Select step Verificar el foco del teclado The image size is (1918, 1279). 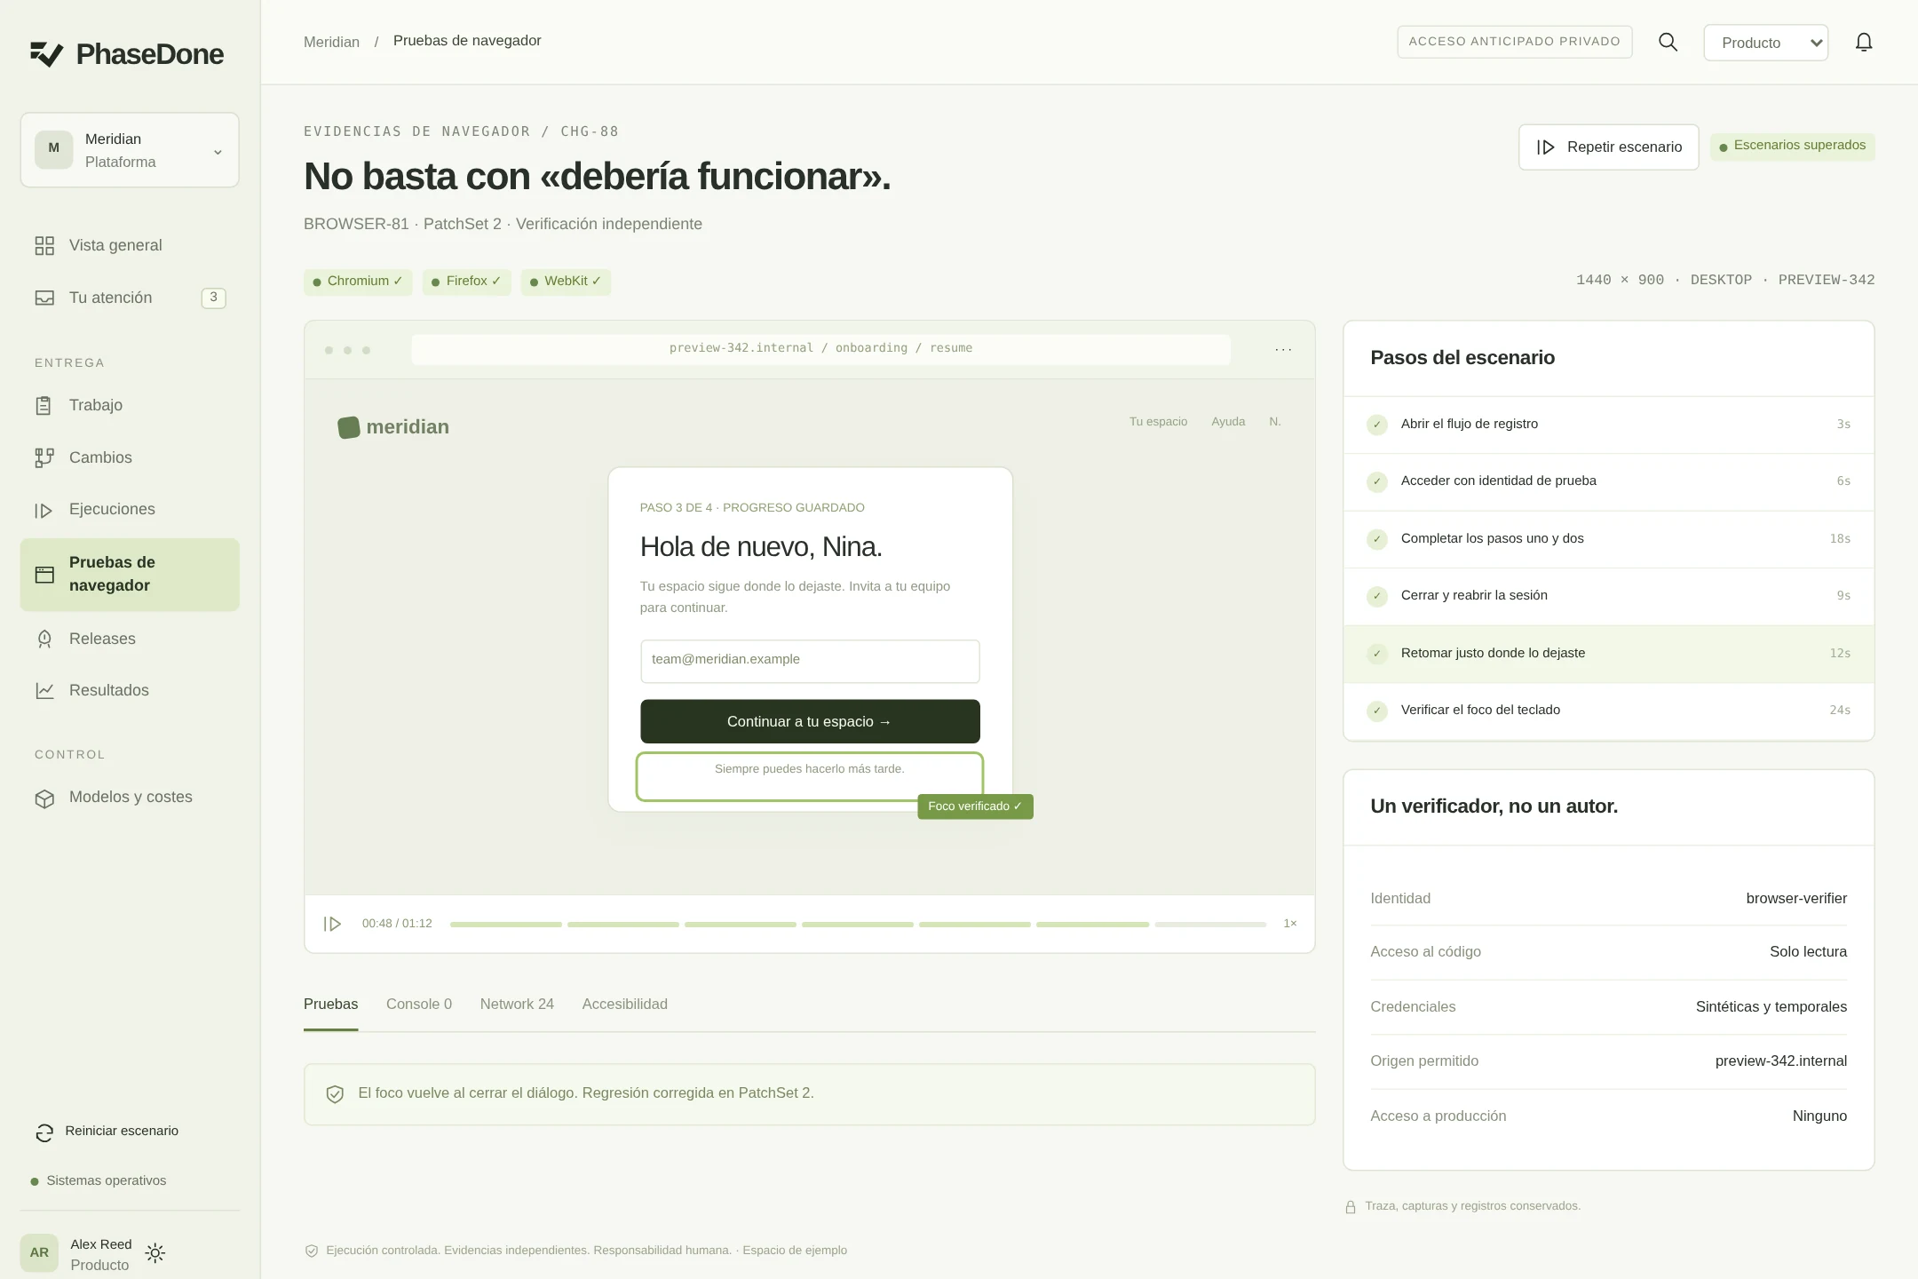click(x=1609, y=711)
